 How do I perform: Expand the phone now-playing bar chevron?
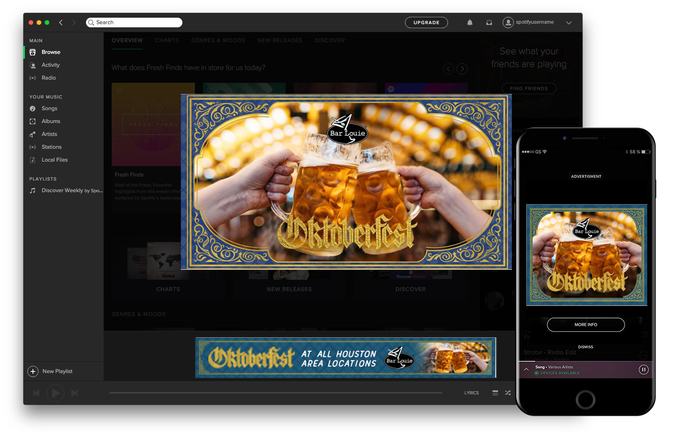pos(526,369)
